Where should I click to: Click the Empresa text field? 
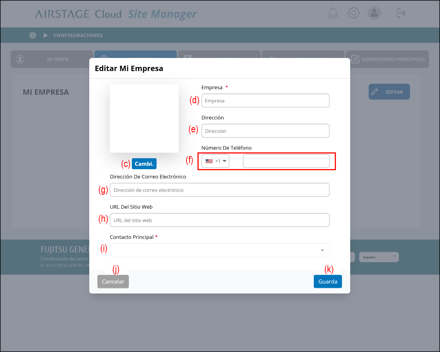[x=265, y=101]
